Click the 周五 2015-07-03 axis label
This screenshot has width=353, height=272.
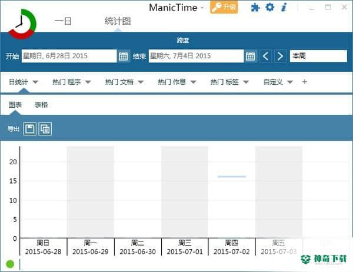click(x=279, y=247)
